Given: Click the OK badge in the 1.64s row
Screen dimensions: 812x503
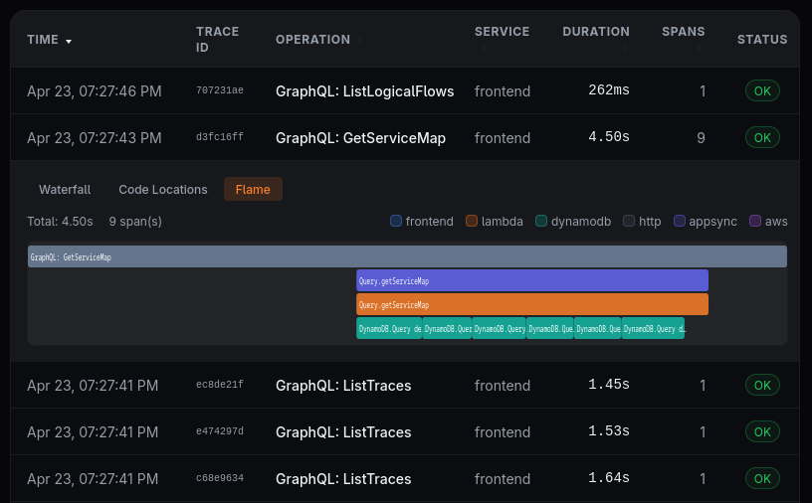Looking at the screenshot, I should pyautogui.click(x=762, y=478).
